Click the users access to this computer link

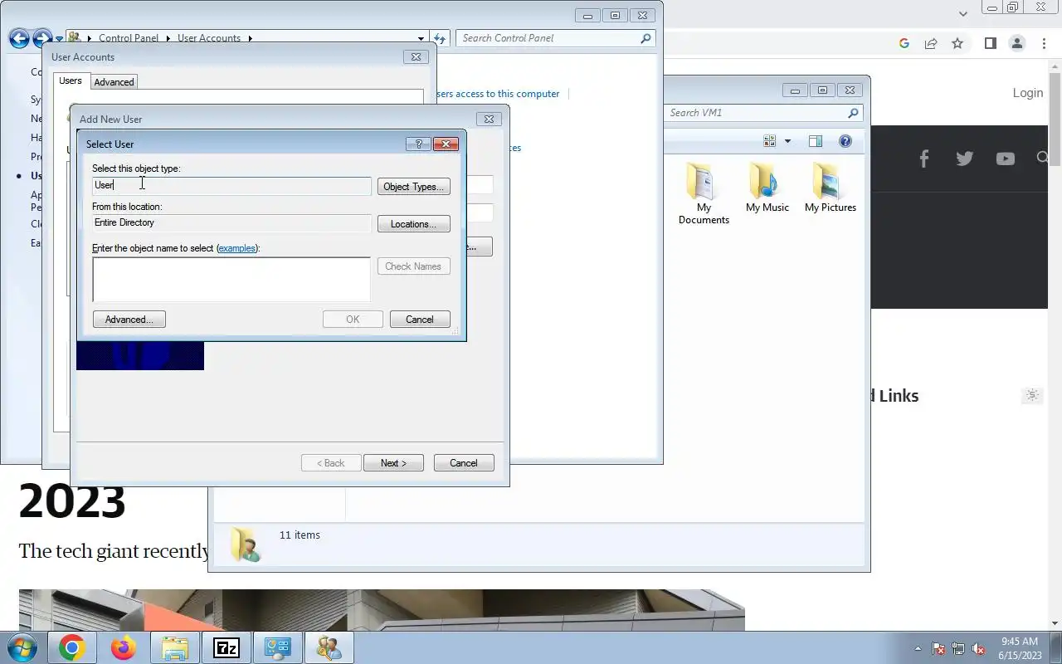point(498,94)
